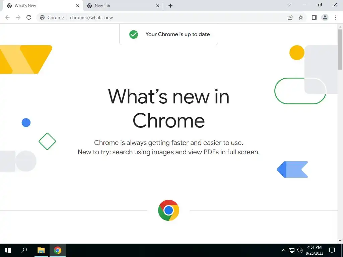
Task: Open File Explorer from the taskbar
Action: point(41,250)
